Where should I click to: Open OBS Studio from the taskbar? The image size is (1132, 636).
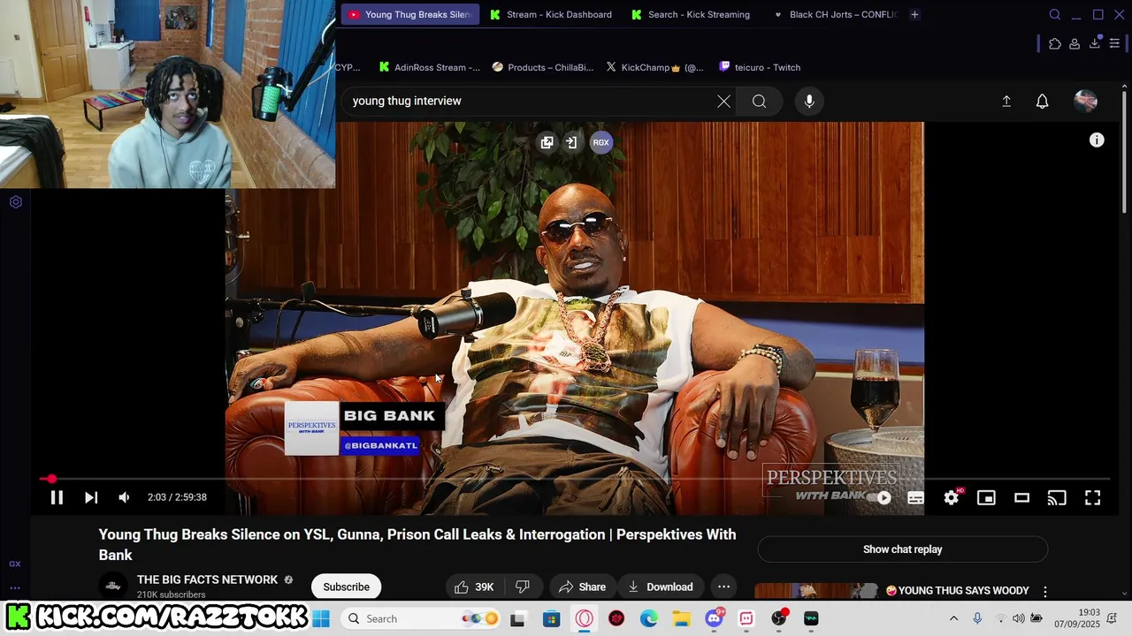pyautogui.click(x=778, y=618)
